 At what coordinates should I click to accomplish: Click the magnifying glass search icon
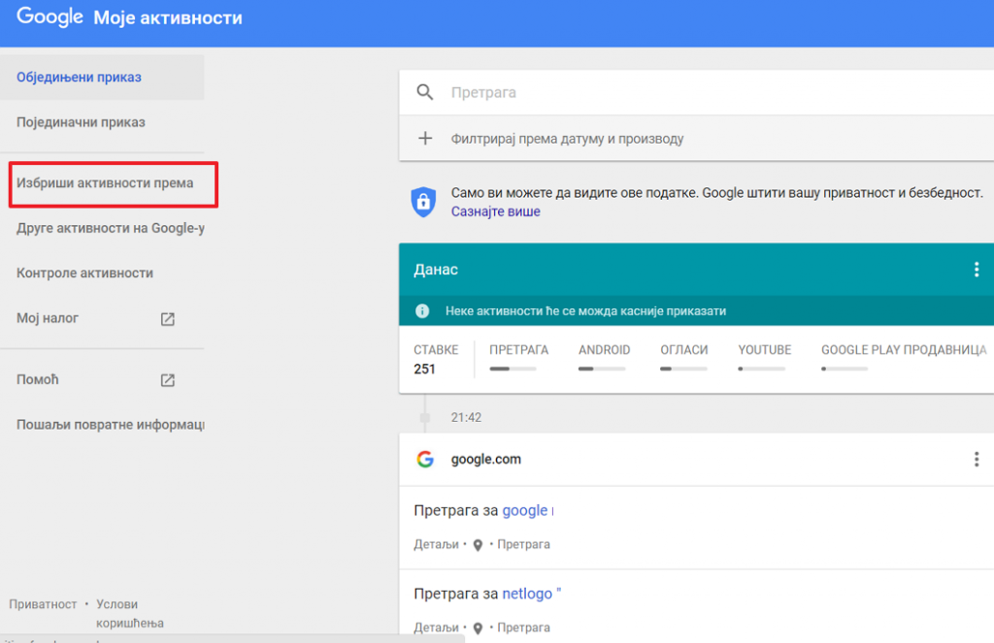pyautogui.click(x=425, y=92)
